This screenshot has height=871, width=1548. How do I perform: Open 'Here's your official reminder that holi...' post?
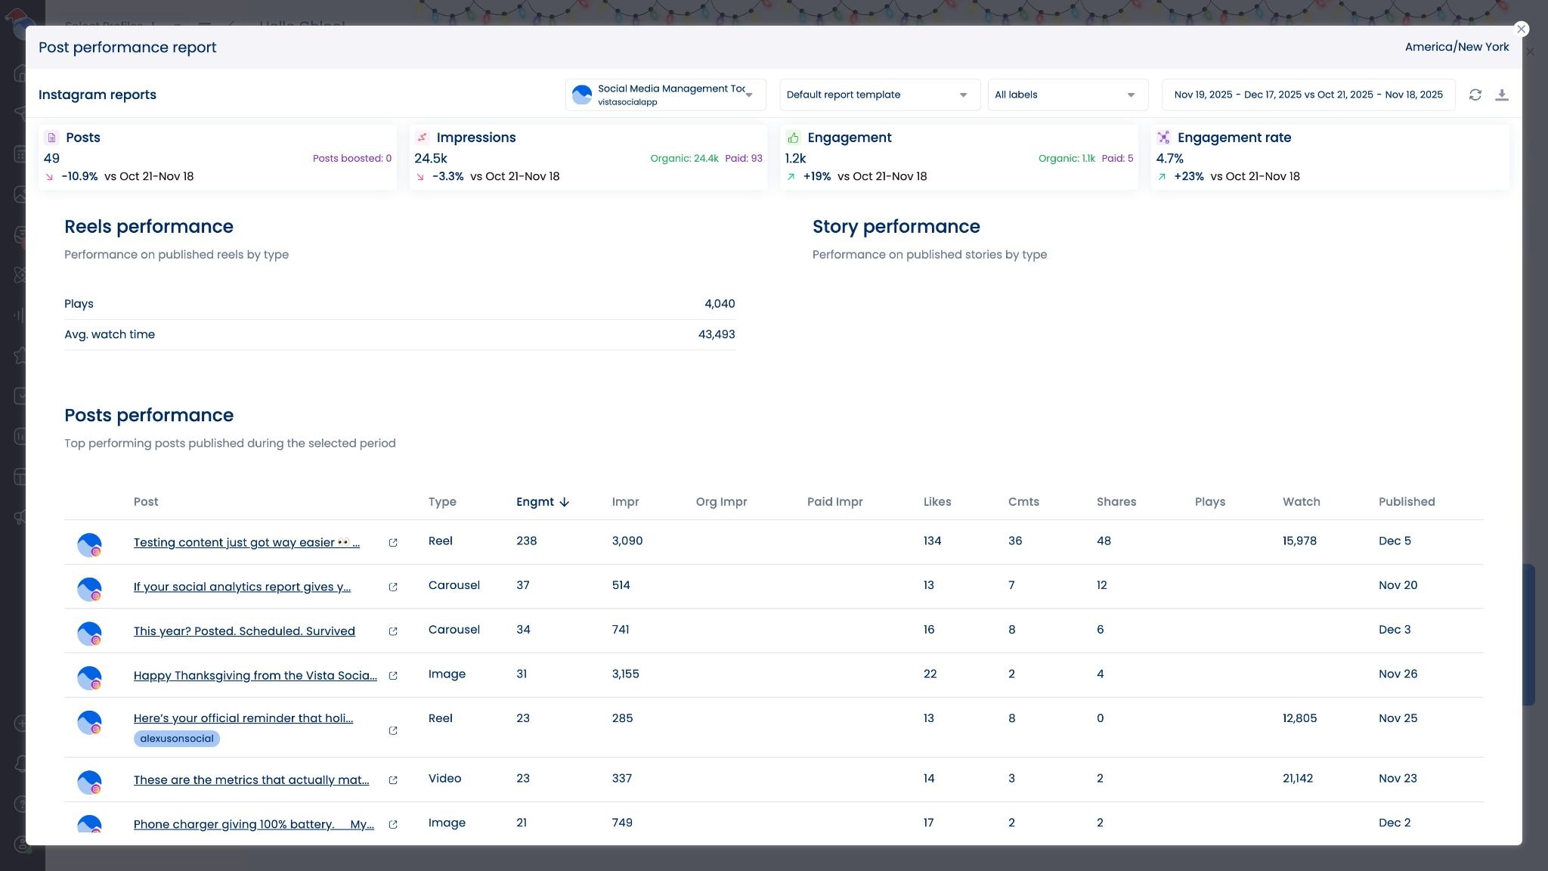(x=243, y=718)
